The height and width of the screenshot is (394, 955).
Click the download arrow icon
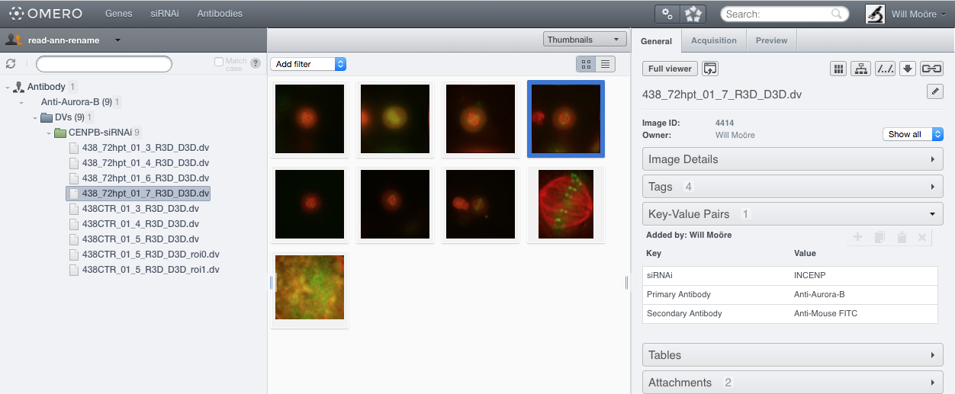click(908, 69)
